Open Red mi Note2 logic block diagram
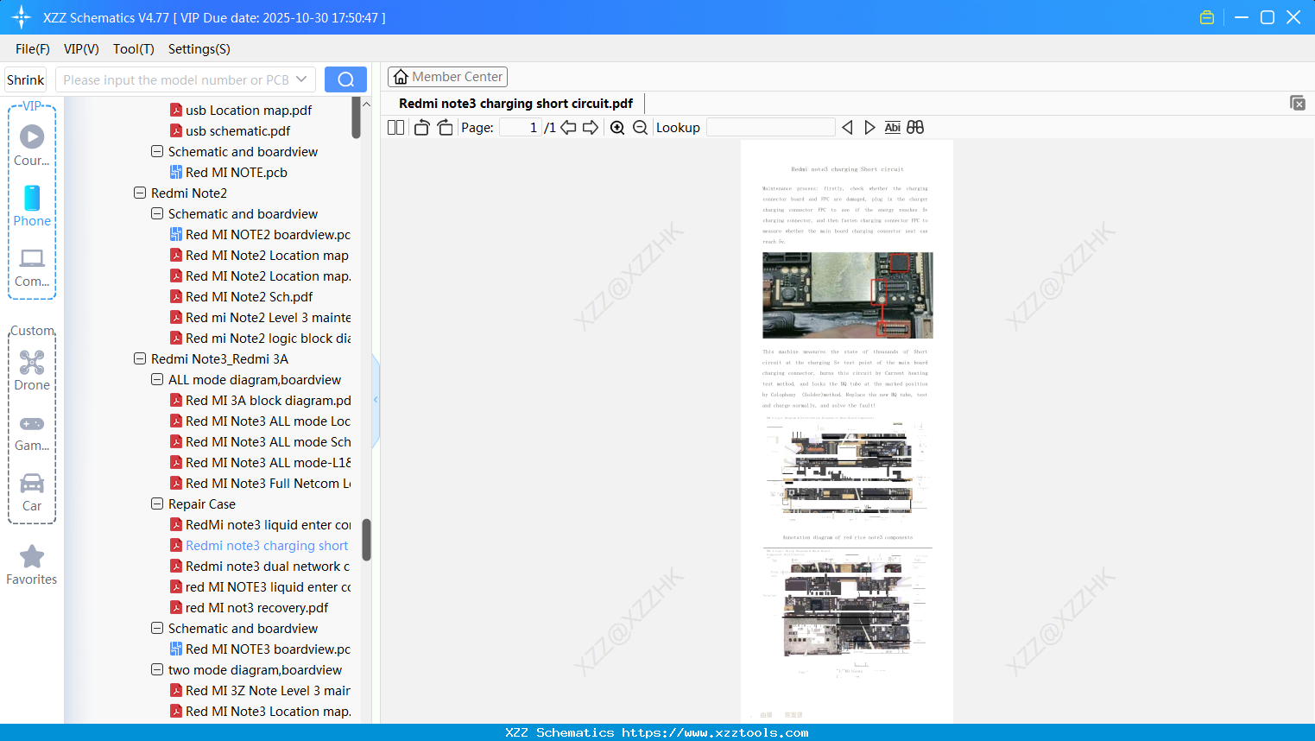The height and width of the screenshot is (741, 1315). pos(260,339)
